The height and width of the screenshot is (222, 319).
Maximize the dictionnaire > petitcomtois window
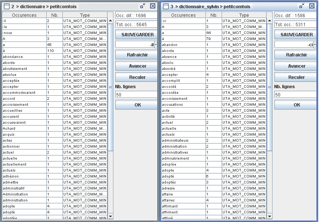143,6
